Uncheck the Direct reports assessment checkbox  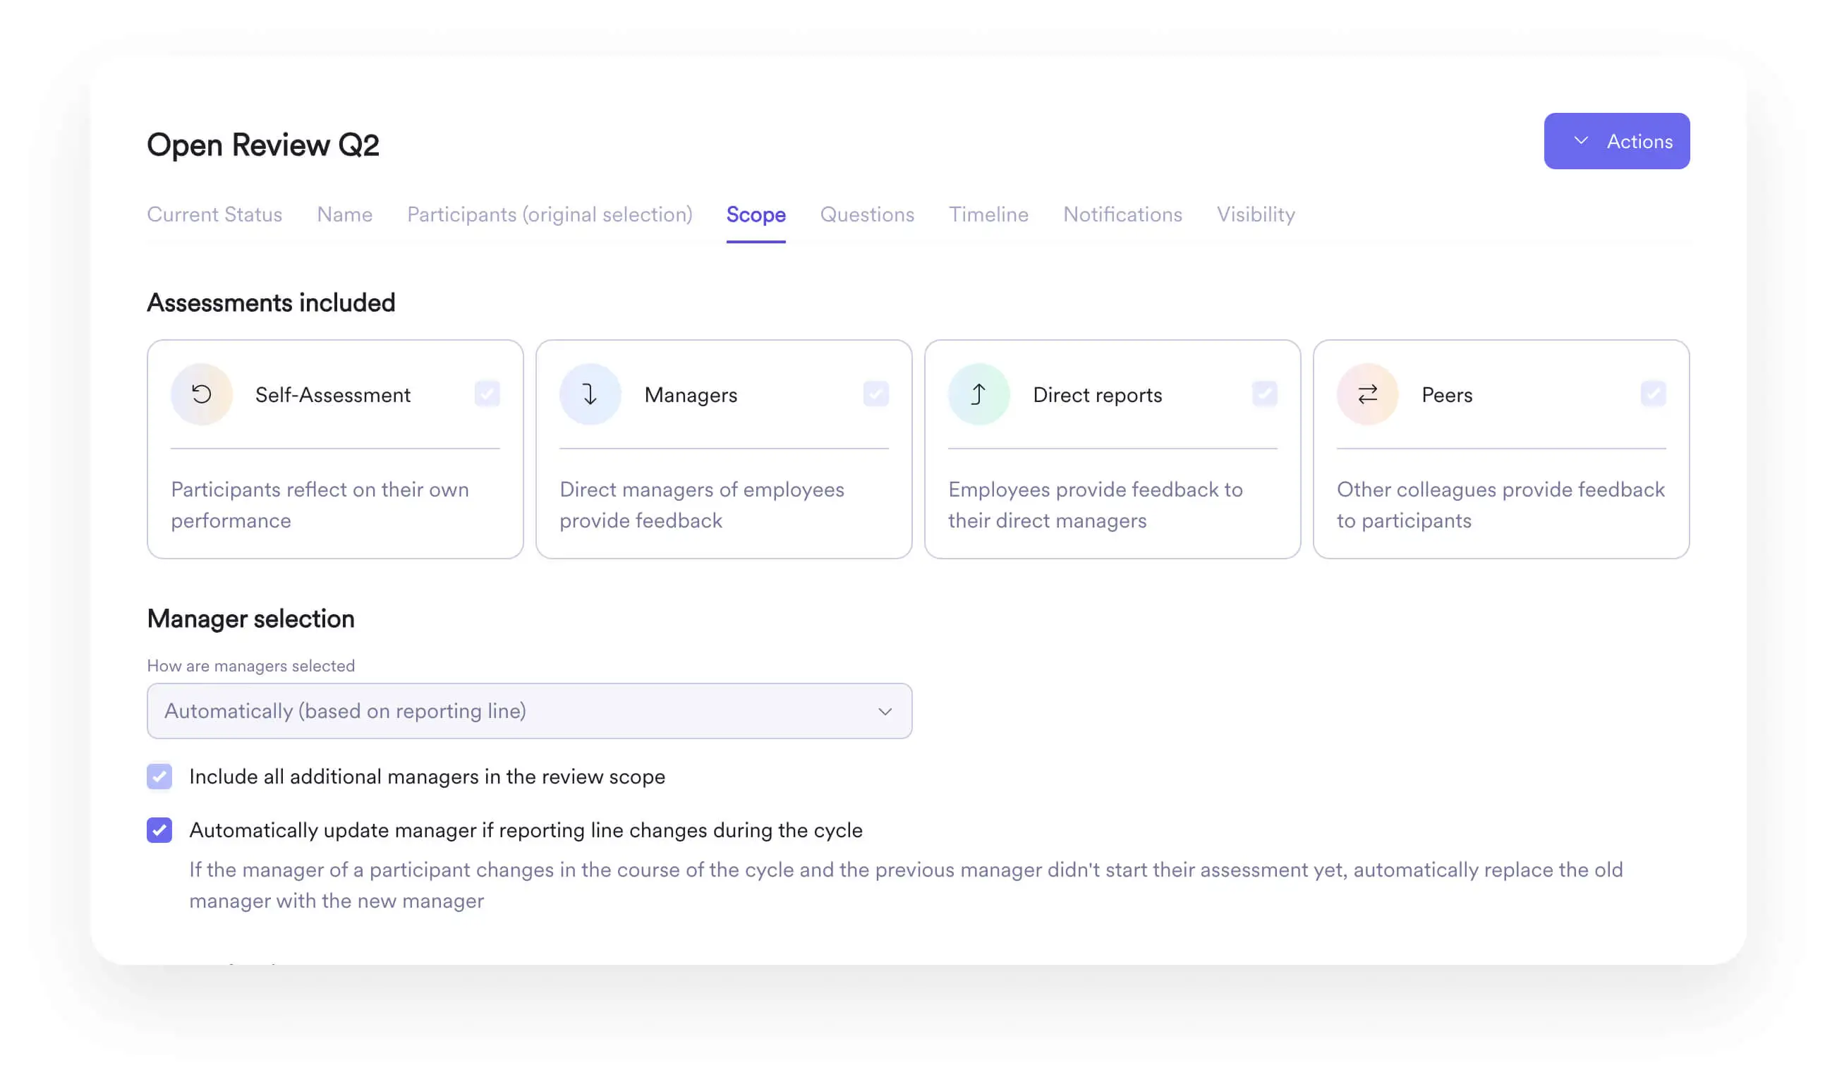(x=1265, y=394)
